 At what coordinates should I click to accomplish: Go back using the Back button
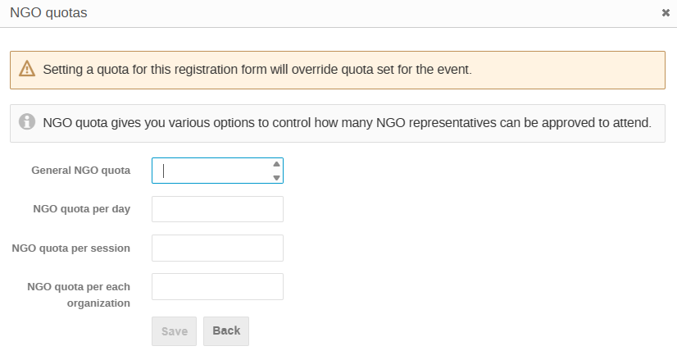[226, 331]
